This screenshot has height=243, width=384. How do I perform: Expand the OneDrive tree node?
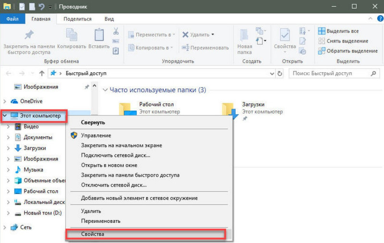(x=5, y=101)
